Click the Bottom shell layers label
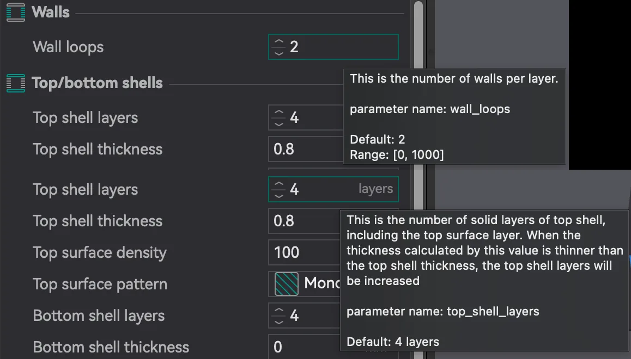The image size is (631, 359). [x=99, y=315]
